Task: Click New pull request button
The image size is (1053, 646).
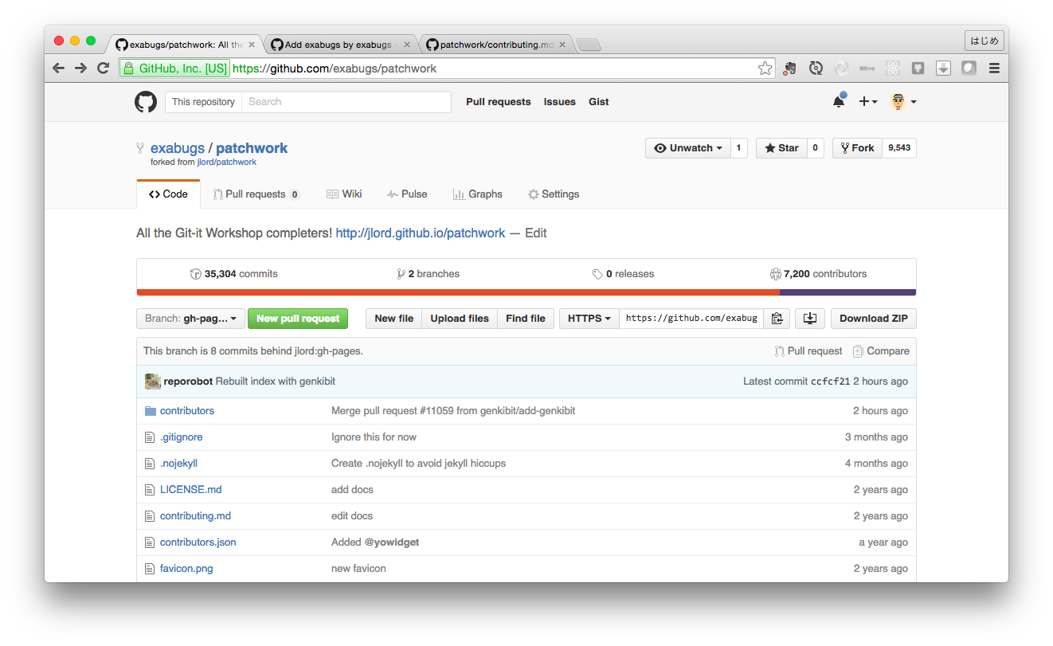Action: pos(298,319)
